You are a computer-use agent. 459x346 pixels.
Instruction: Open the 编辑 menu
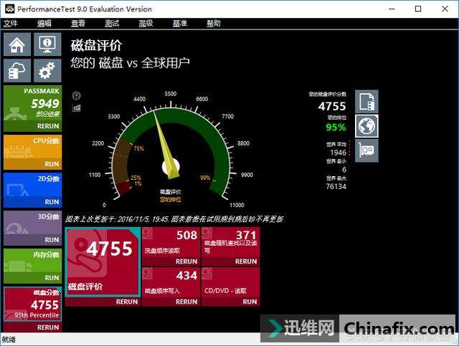44,24
